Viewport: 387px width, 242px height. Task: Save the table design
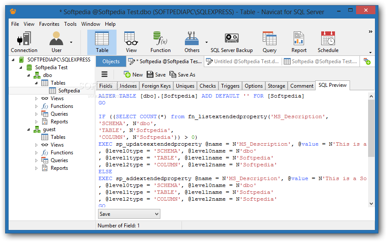[156, 74]
